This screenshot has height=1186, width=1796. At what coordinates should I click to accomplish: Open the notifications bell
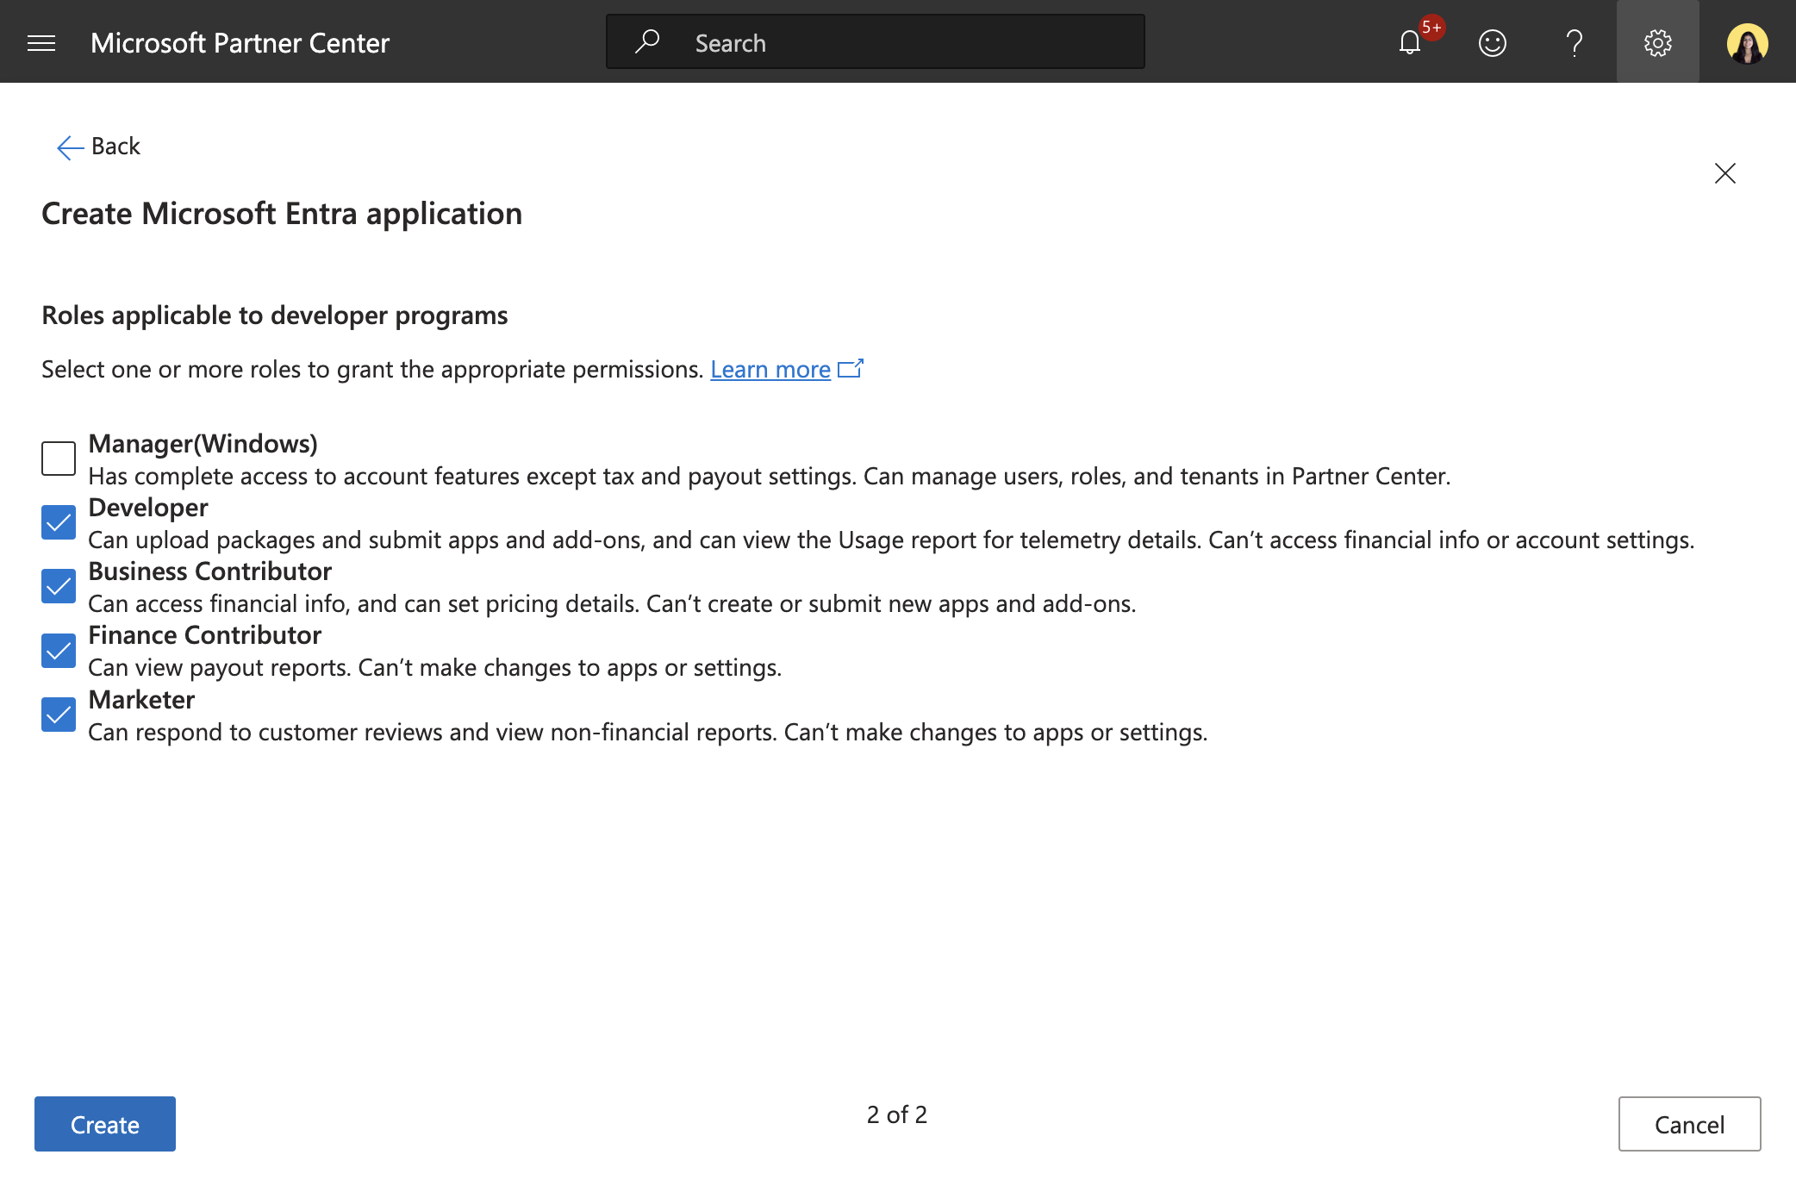click(x=1410, y=42)
